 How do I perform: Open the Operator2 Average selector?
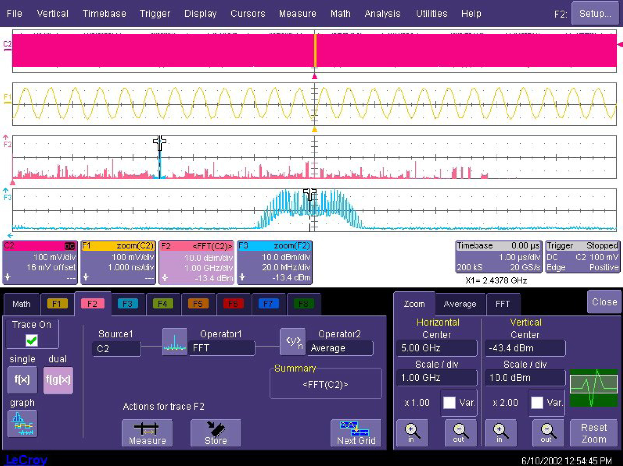340,348
